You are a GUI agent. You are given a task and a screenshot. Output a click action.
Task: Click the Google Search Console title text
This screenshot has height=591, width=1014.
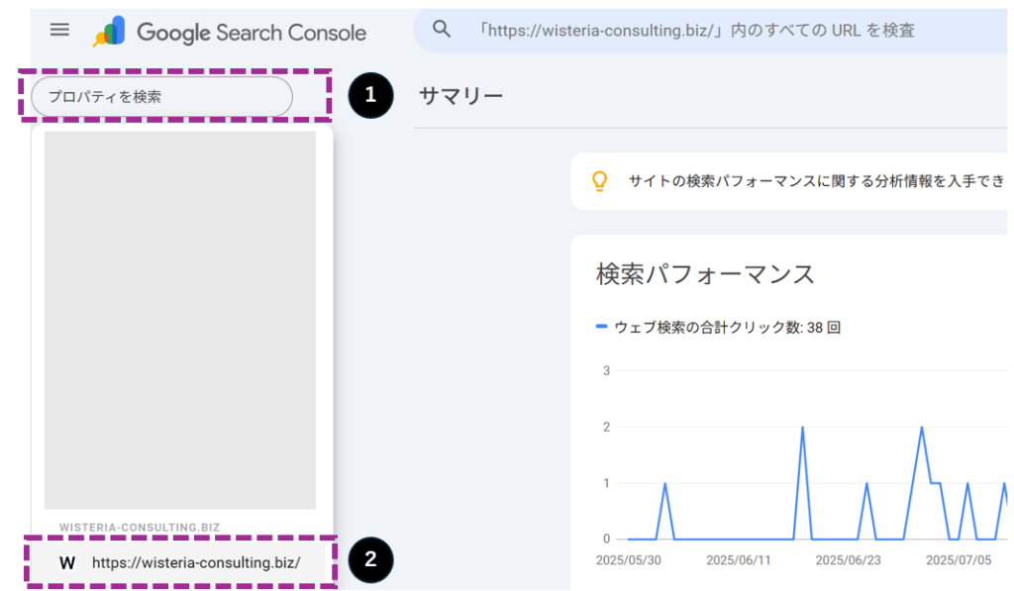[252, 33]
